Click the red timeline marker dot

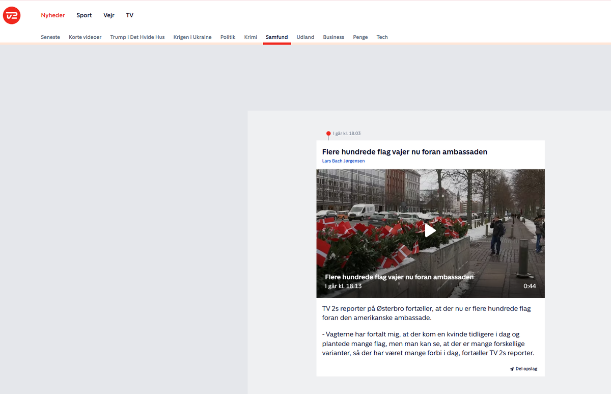coord(328,134)
